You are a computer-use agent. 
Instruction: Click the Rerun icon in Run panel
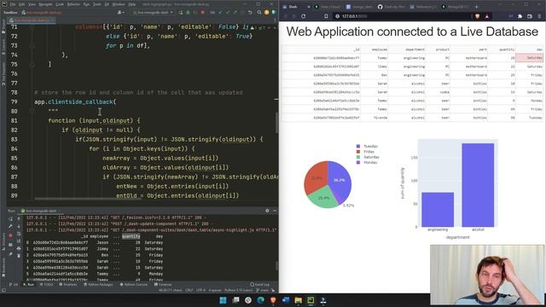coord(11,219)
